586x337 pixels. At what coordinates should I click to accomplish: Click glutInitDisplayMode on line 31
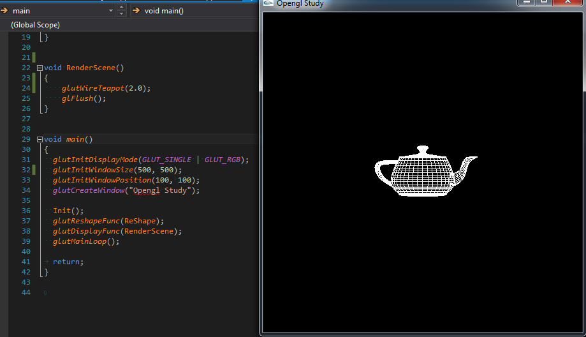(x=95, y=160)
